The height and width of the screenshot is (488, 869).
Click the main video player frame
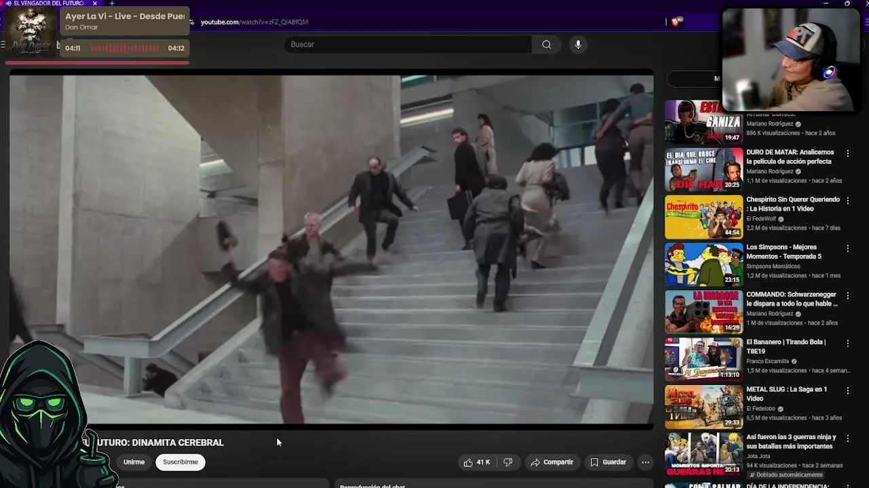(x=331, y=248)
